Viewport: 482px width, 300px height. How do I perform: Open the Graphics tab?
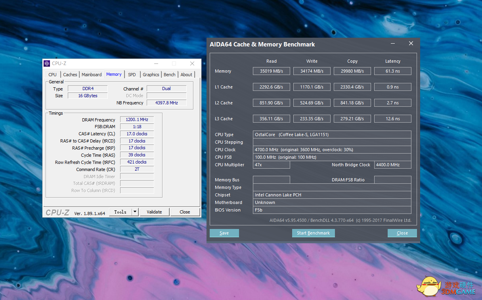click(x=151, y=75)
